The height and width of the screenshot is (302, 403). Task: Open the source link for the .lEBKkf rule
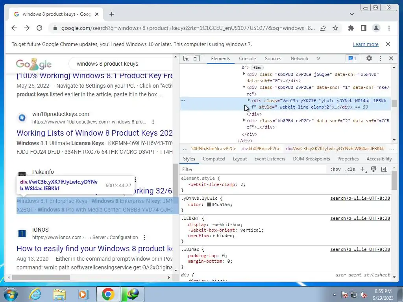tap(360, 218)
